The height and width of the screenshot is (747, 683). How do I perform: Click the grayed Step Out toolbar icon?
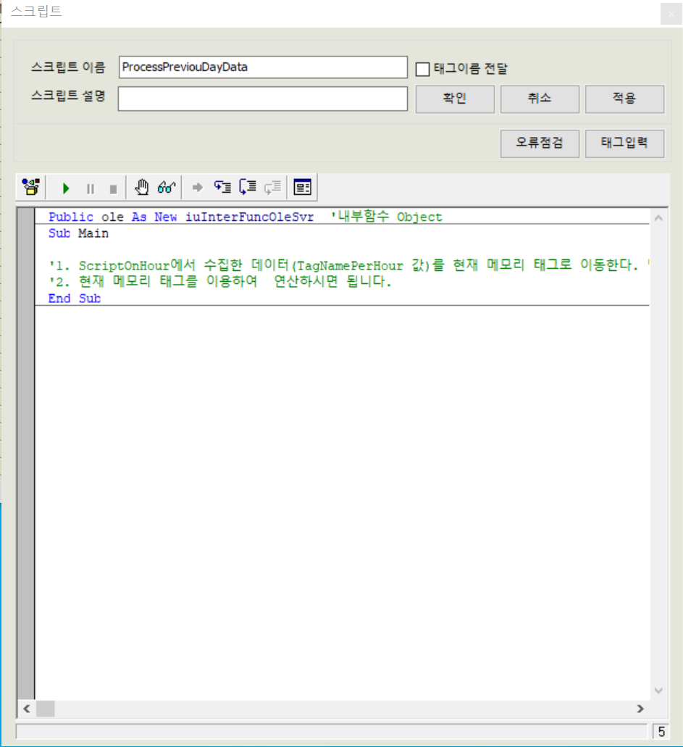(271, 187)
